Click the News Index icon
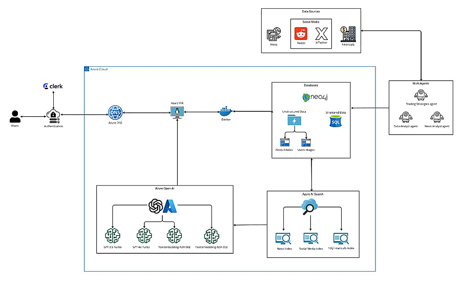This screenshot has height=282, width=462. click(283, 238)
